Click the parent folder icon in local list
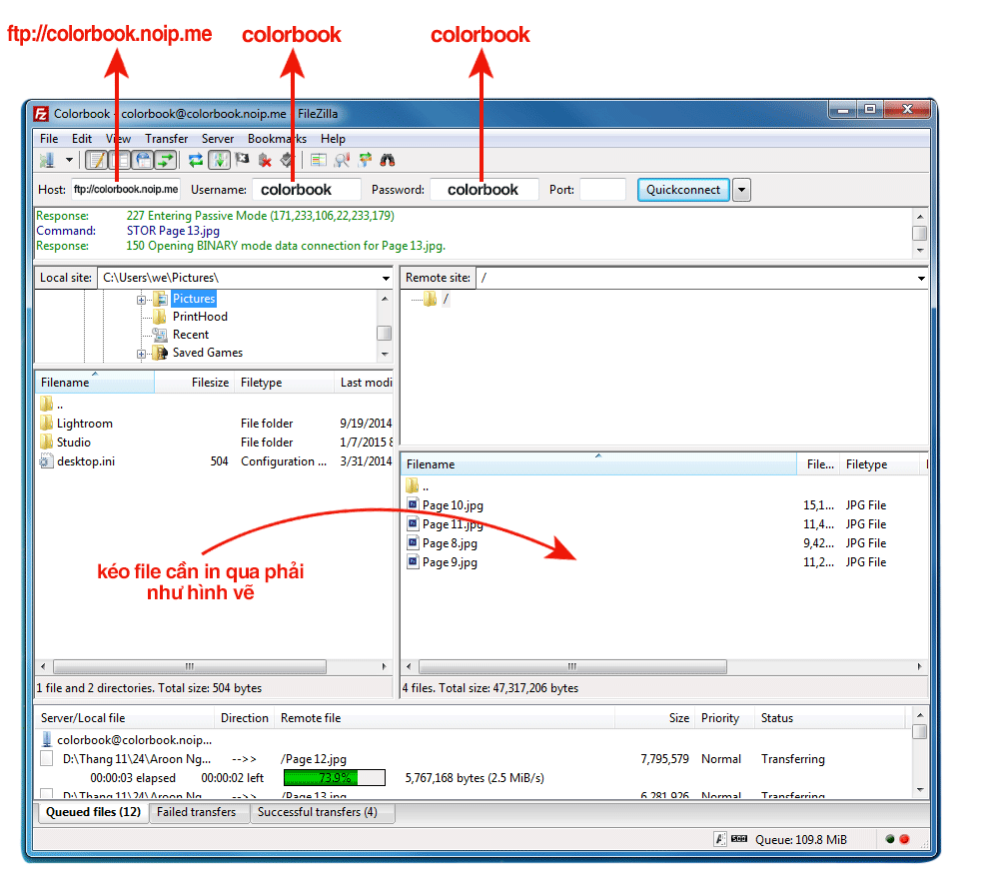The image size is (981, 880). [46, 404]
